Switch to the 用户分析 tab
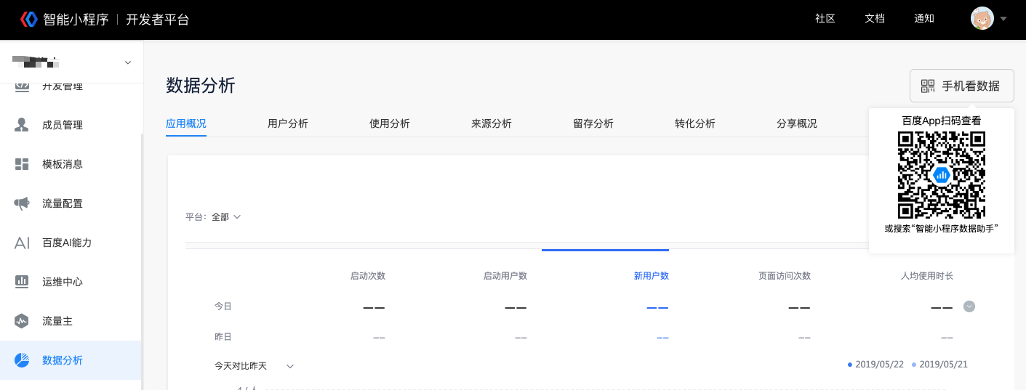1026x390 pixels. tap(288, 123)
